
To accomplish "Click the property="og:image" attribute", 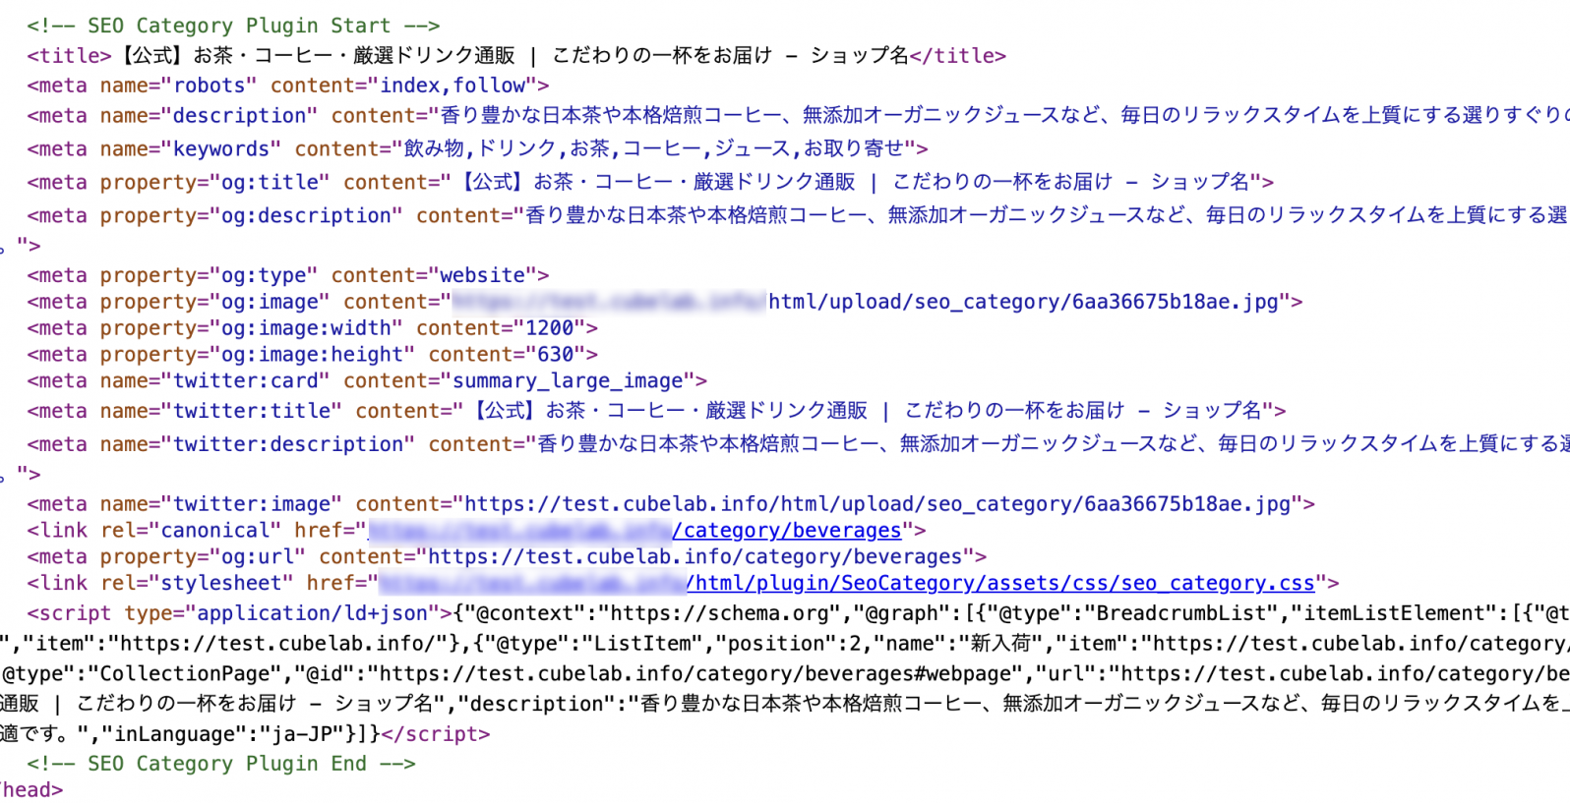I will pos(214,302).
